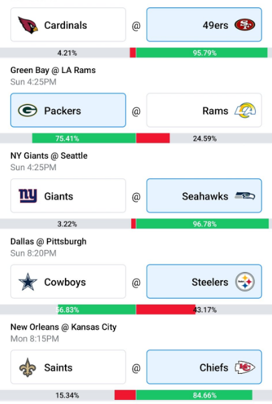Click the Chiefs arrowhead logo
The image size is (272, 404).
tap(245, 367)
